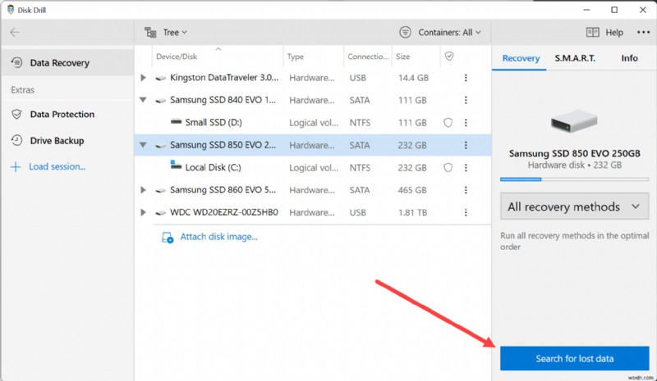The height and width of the screenshot is (381, 657).
Task: Select Data Recovery in sidebar
Action: click(x=67, y=63)
